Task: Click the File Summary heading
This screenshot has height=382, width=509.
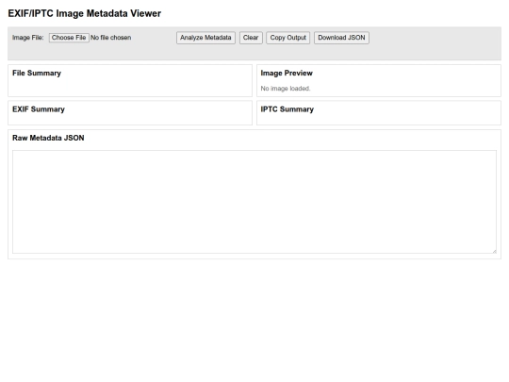Action: [x=37, y=73]
